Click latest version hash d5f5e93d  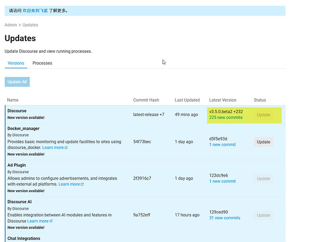218,139
